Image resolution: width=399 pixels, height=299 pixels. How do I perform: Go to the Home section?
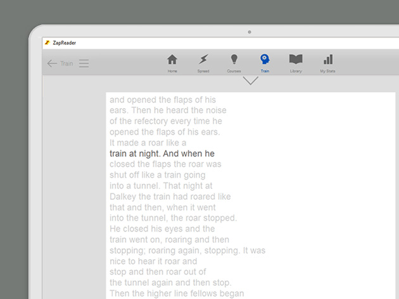click(x=172, y=63)
